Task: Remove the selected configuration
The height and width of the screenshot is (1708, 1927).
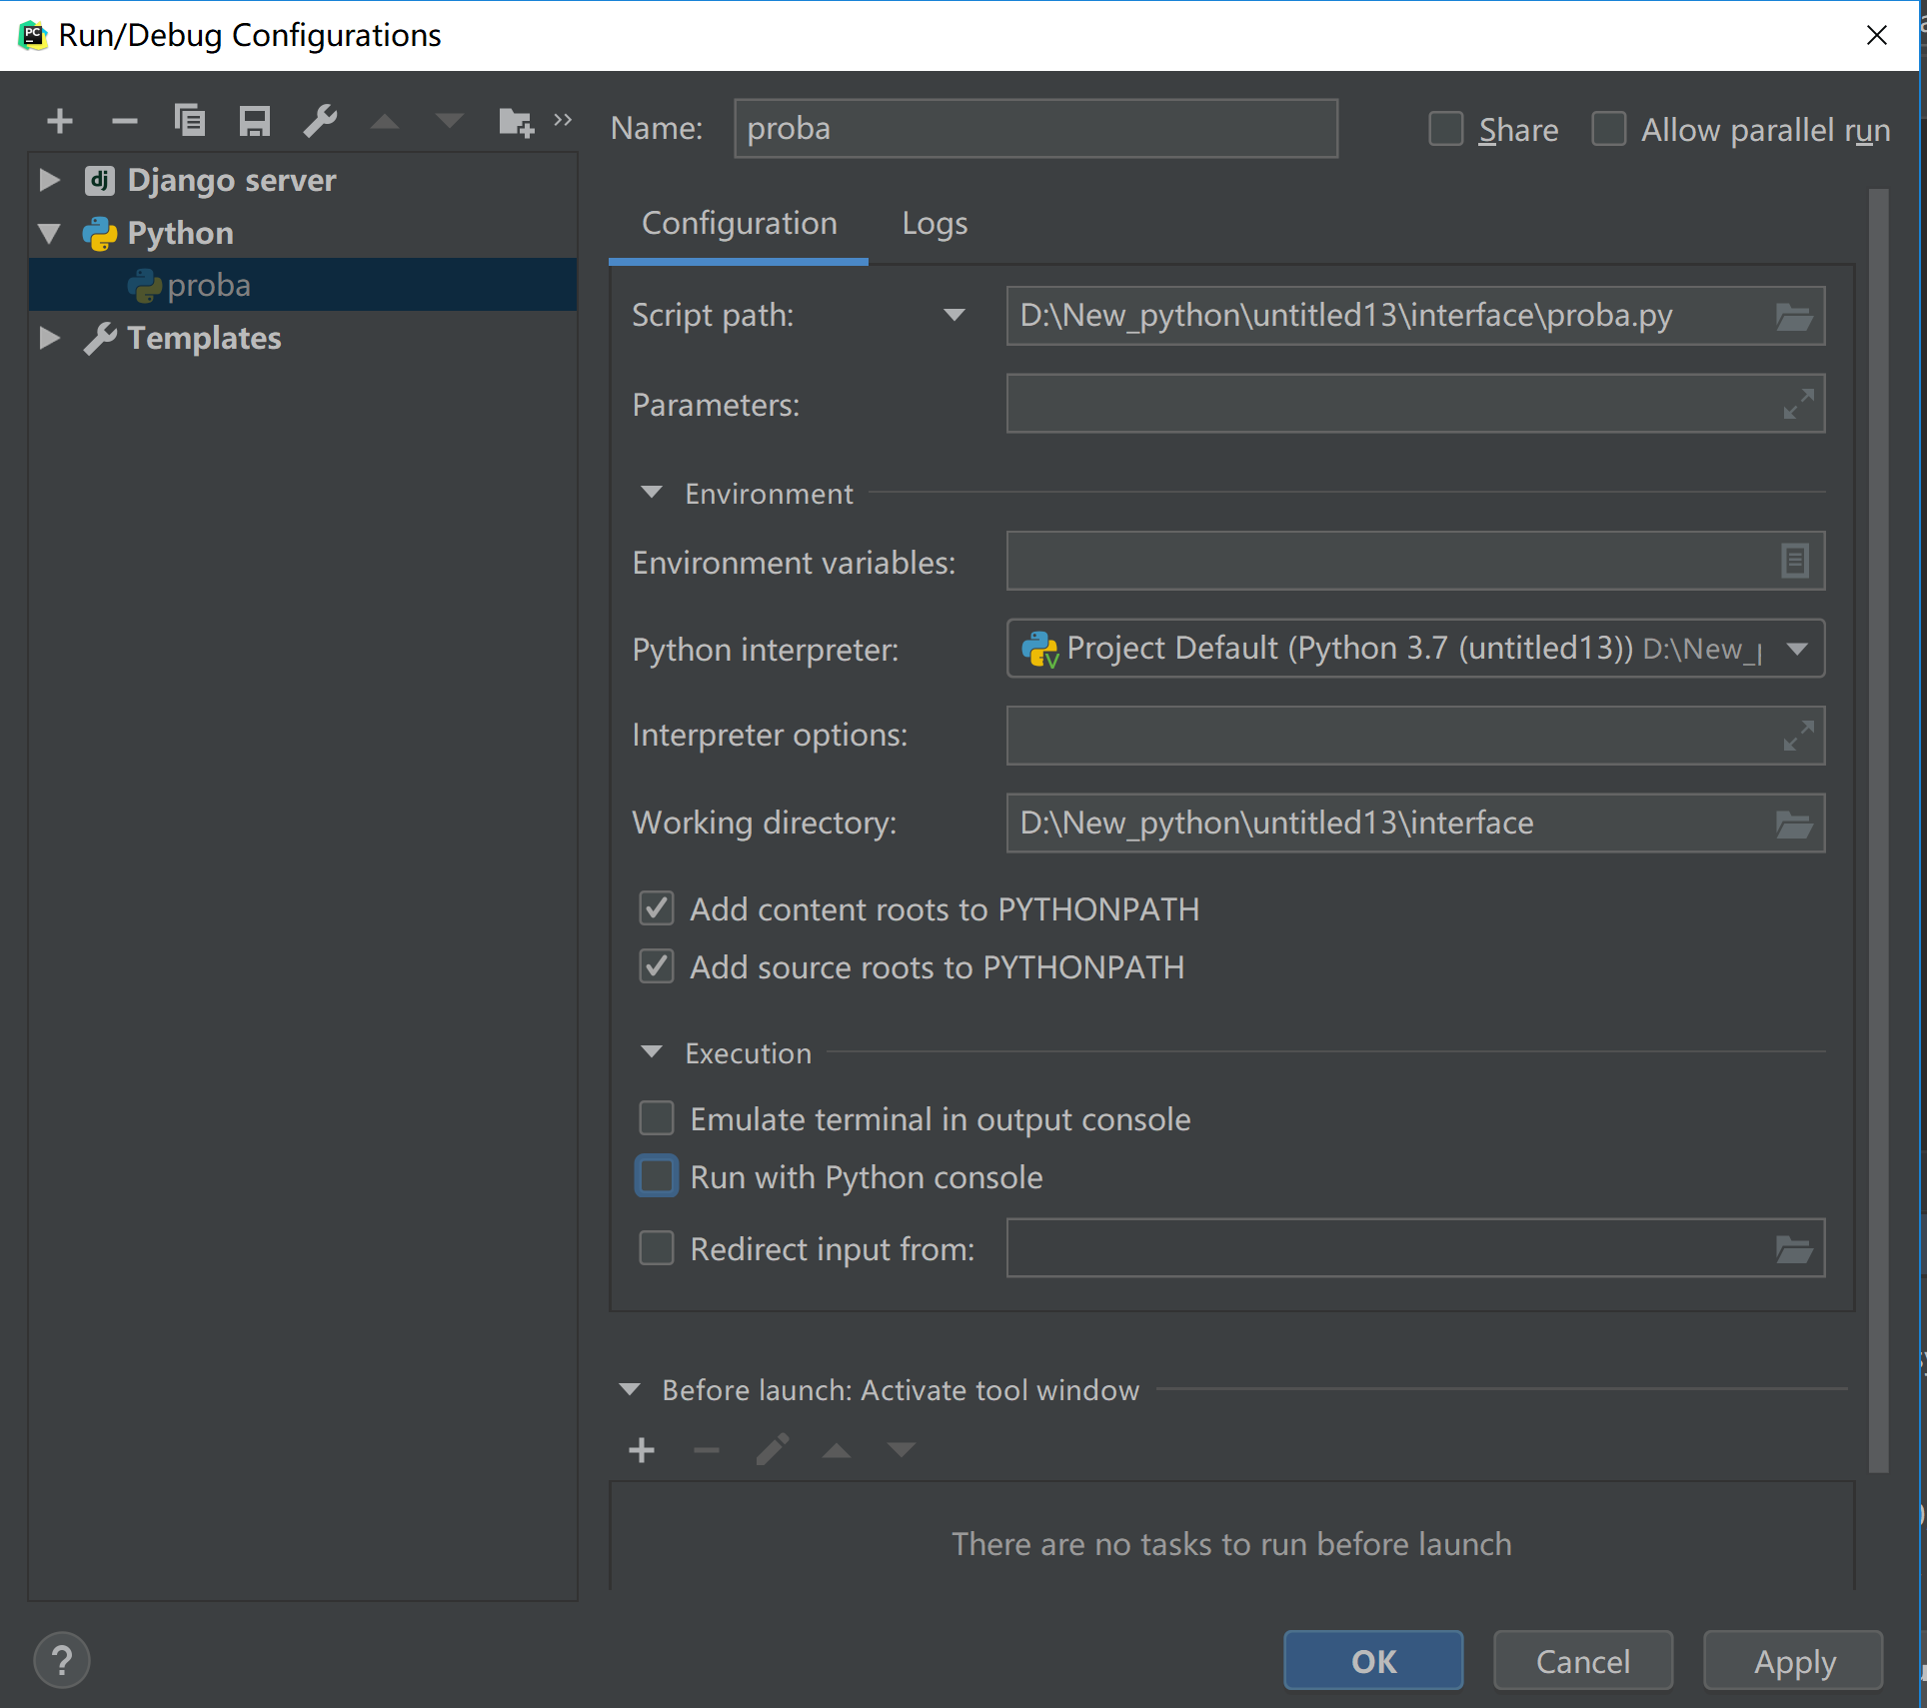Action: (x=124, y=120)
